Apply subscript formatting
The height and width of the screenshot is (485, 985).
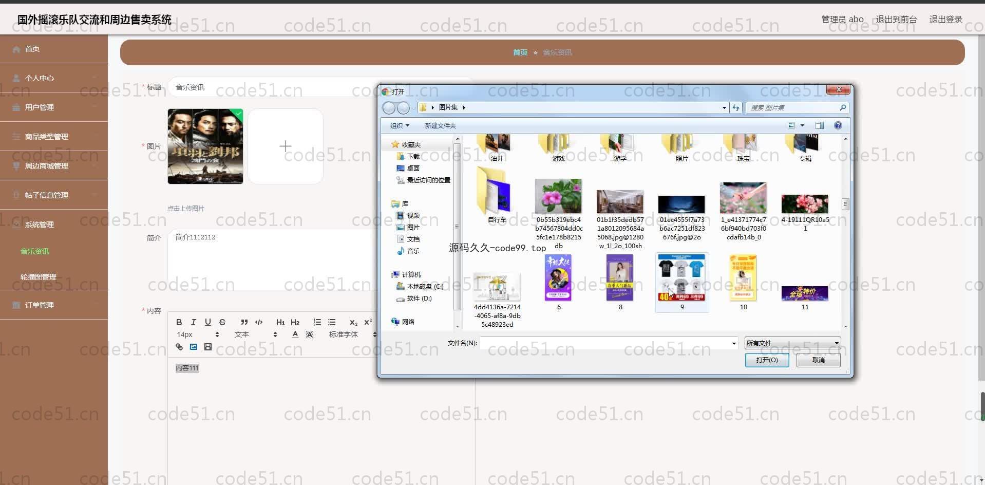coord(353,322)
